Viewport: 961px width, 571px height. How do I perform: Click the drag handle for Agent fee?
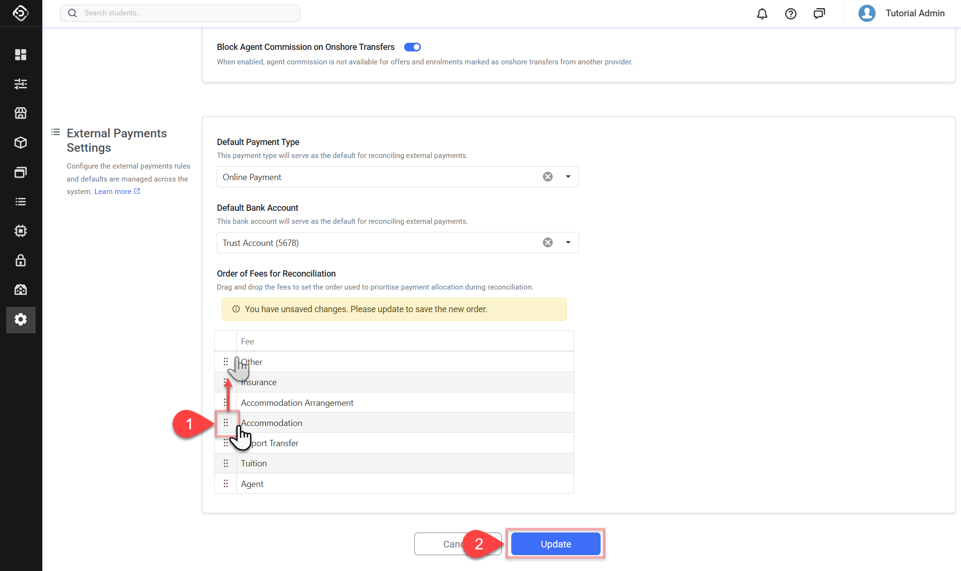[x=226, y=484]
